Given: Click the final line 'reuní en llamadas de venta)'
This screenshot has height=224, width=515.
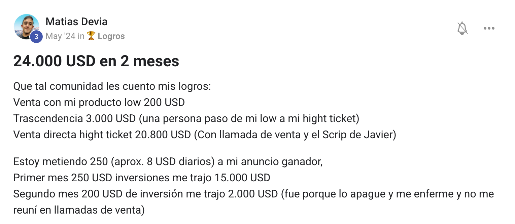Looking at the screenshot, I should click(79, 210).
